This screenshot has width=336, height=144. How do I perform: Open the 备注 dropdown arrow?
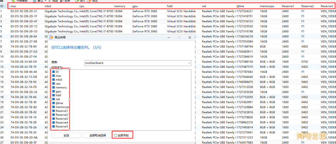click(x=45, y=1)
